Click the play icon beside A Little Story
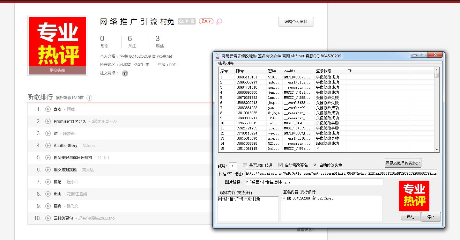Image resolution: width=460 pixels, height=240 pixels. (x=48, y=145)
